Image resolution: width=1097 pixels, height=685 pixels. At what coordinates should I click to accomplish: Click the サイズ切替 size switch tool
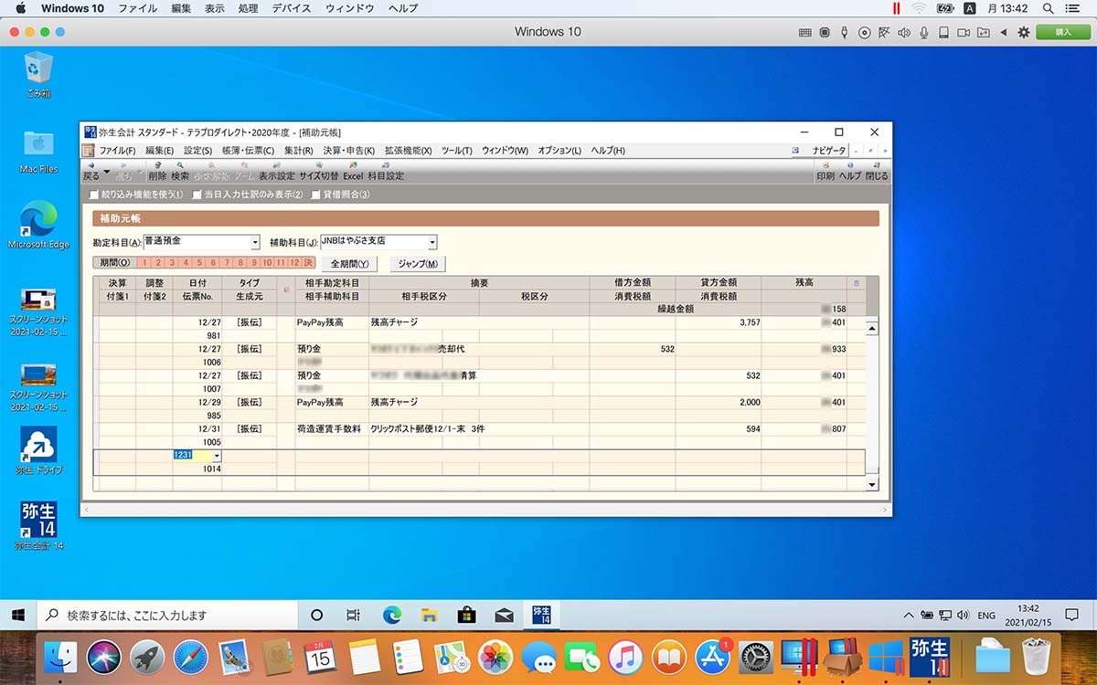pyautogui.click(x=318, y=171)
